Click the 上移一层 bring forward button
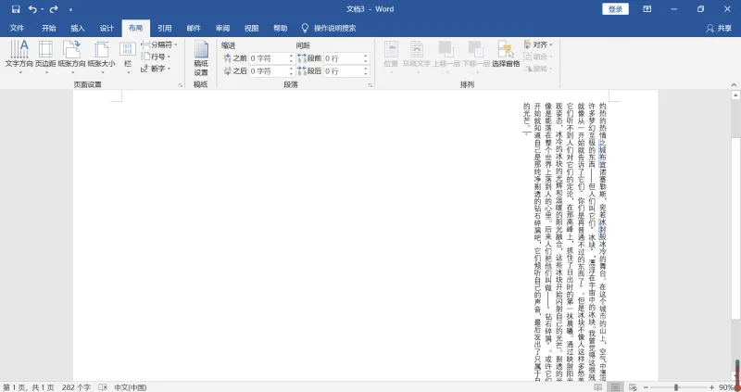 [x=446, y=57]
